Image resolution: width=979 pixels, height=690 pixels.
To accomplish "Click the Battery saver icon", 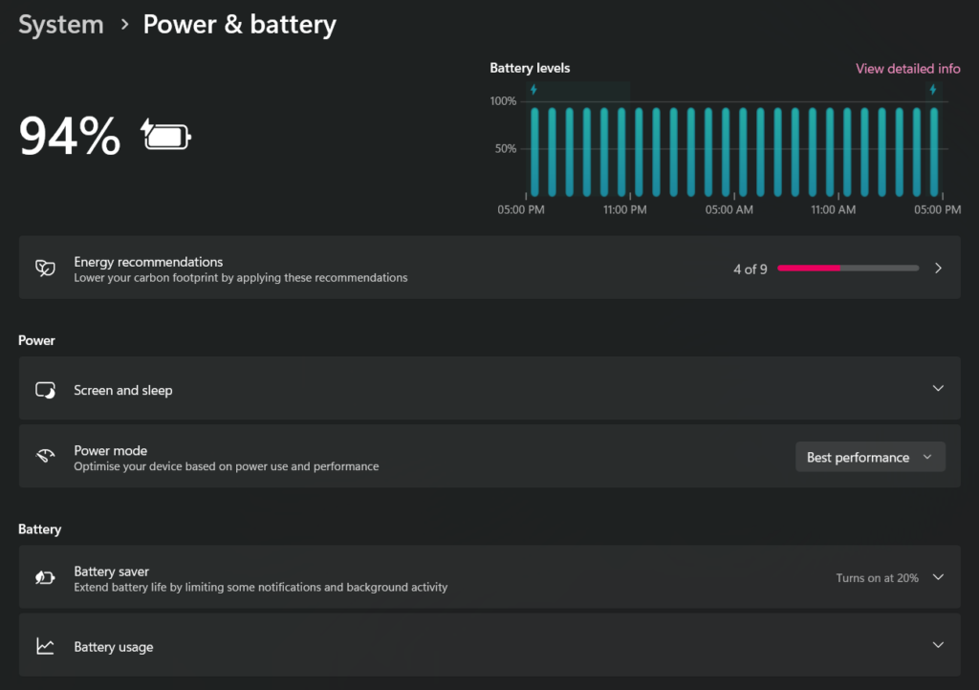I will 45,577.
